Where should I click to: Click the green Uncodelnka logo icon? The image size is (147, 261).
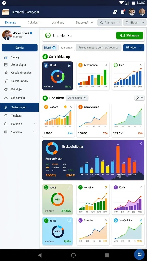click(48, 35)
